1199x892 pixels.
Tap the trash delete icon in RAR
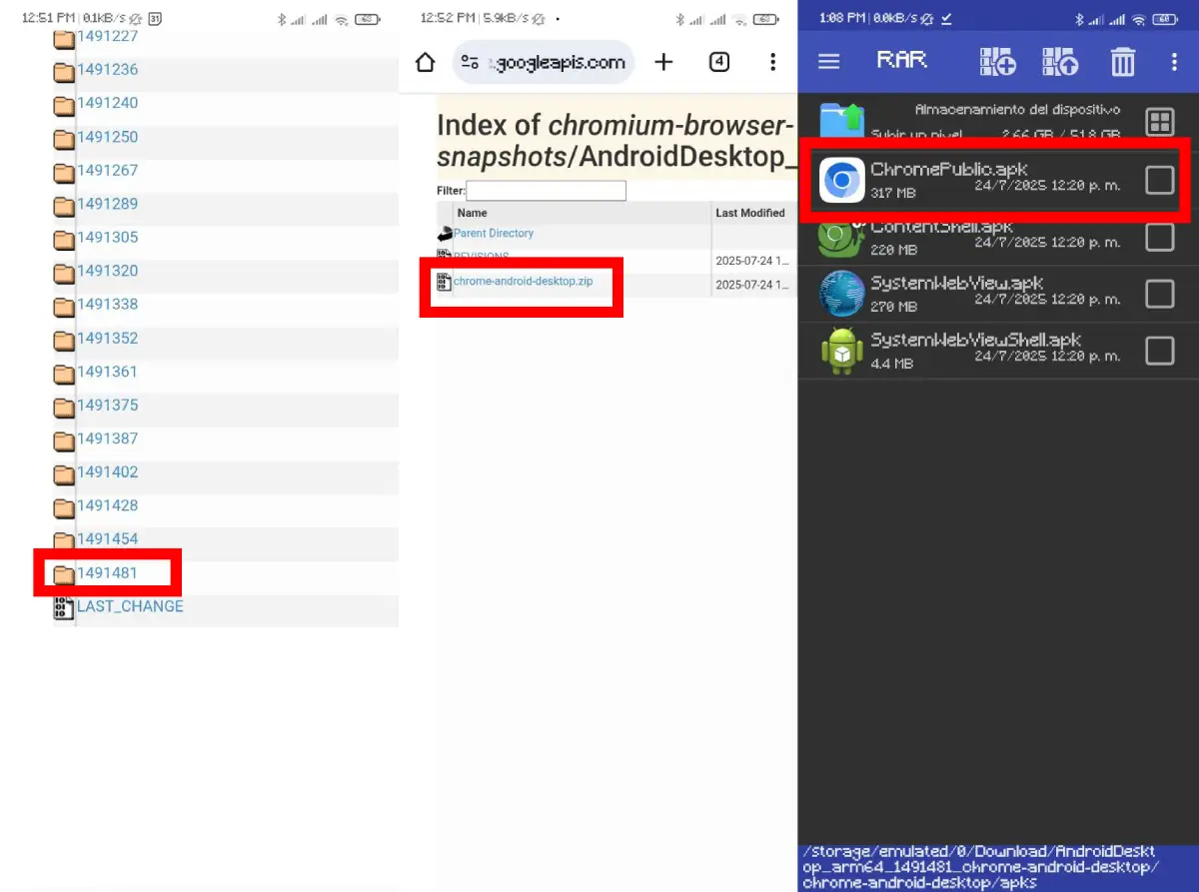click(1123, 63)
